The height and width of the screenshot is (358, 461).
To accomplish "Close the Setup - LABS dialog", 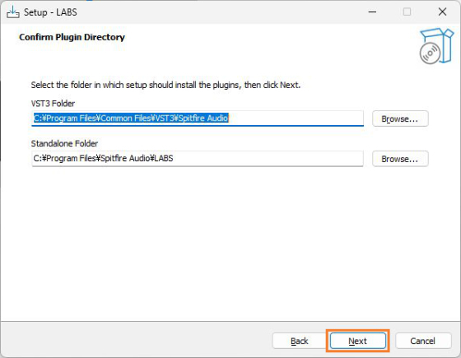I will point(442,12).
